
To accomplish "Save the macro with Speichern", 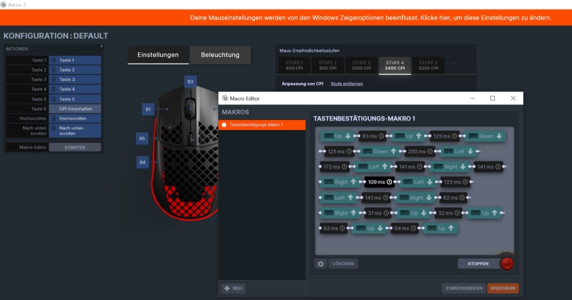I will pos(503,288).
